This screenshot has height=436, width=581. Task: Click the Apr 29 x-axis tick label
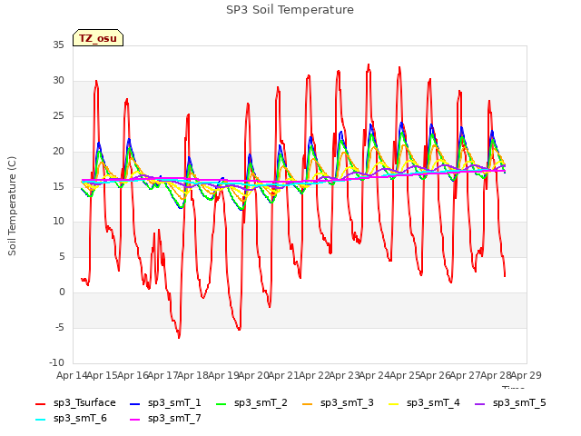point(527,375)
